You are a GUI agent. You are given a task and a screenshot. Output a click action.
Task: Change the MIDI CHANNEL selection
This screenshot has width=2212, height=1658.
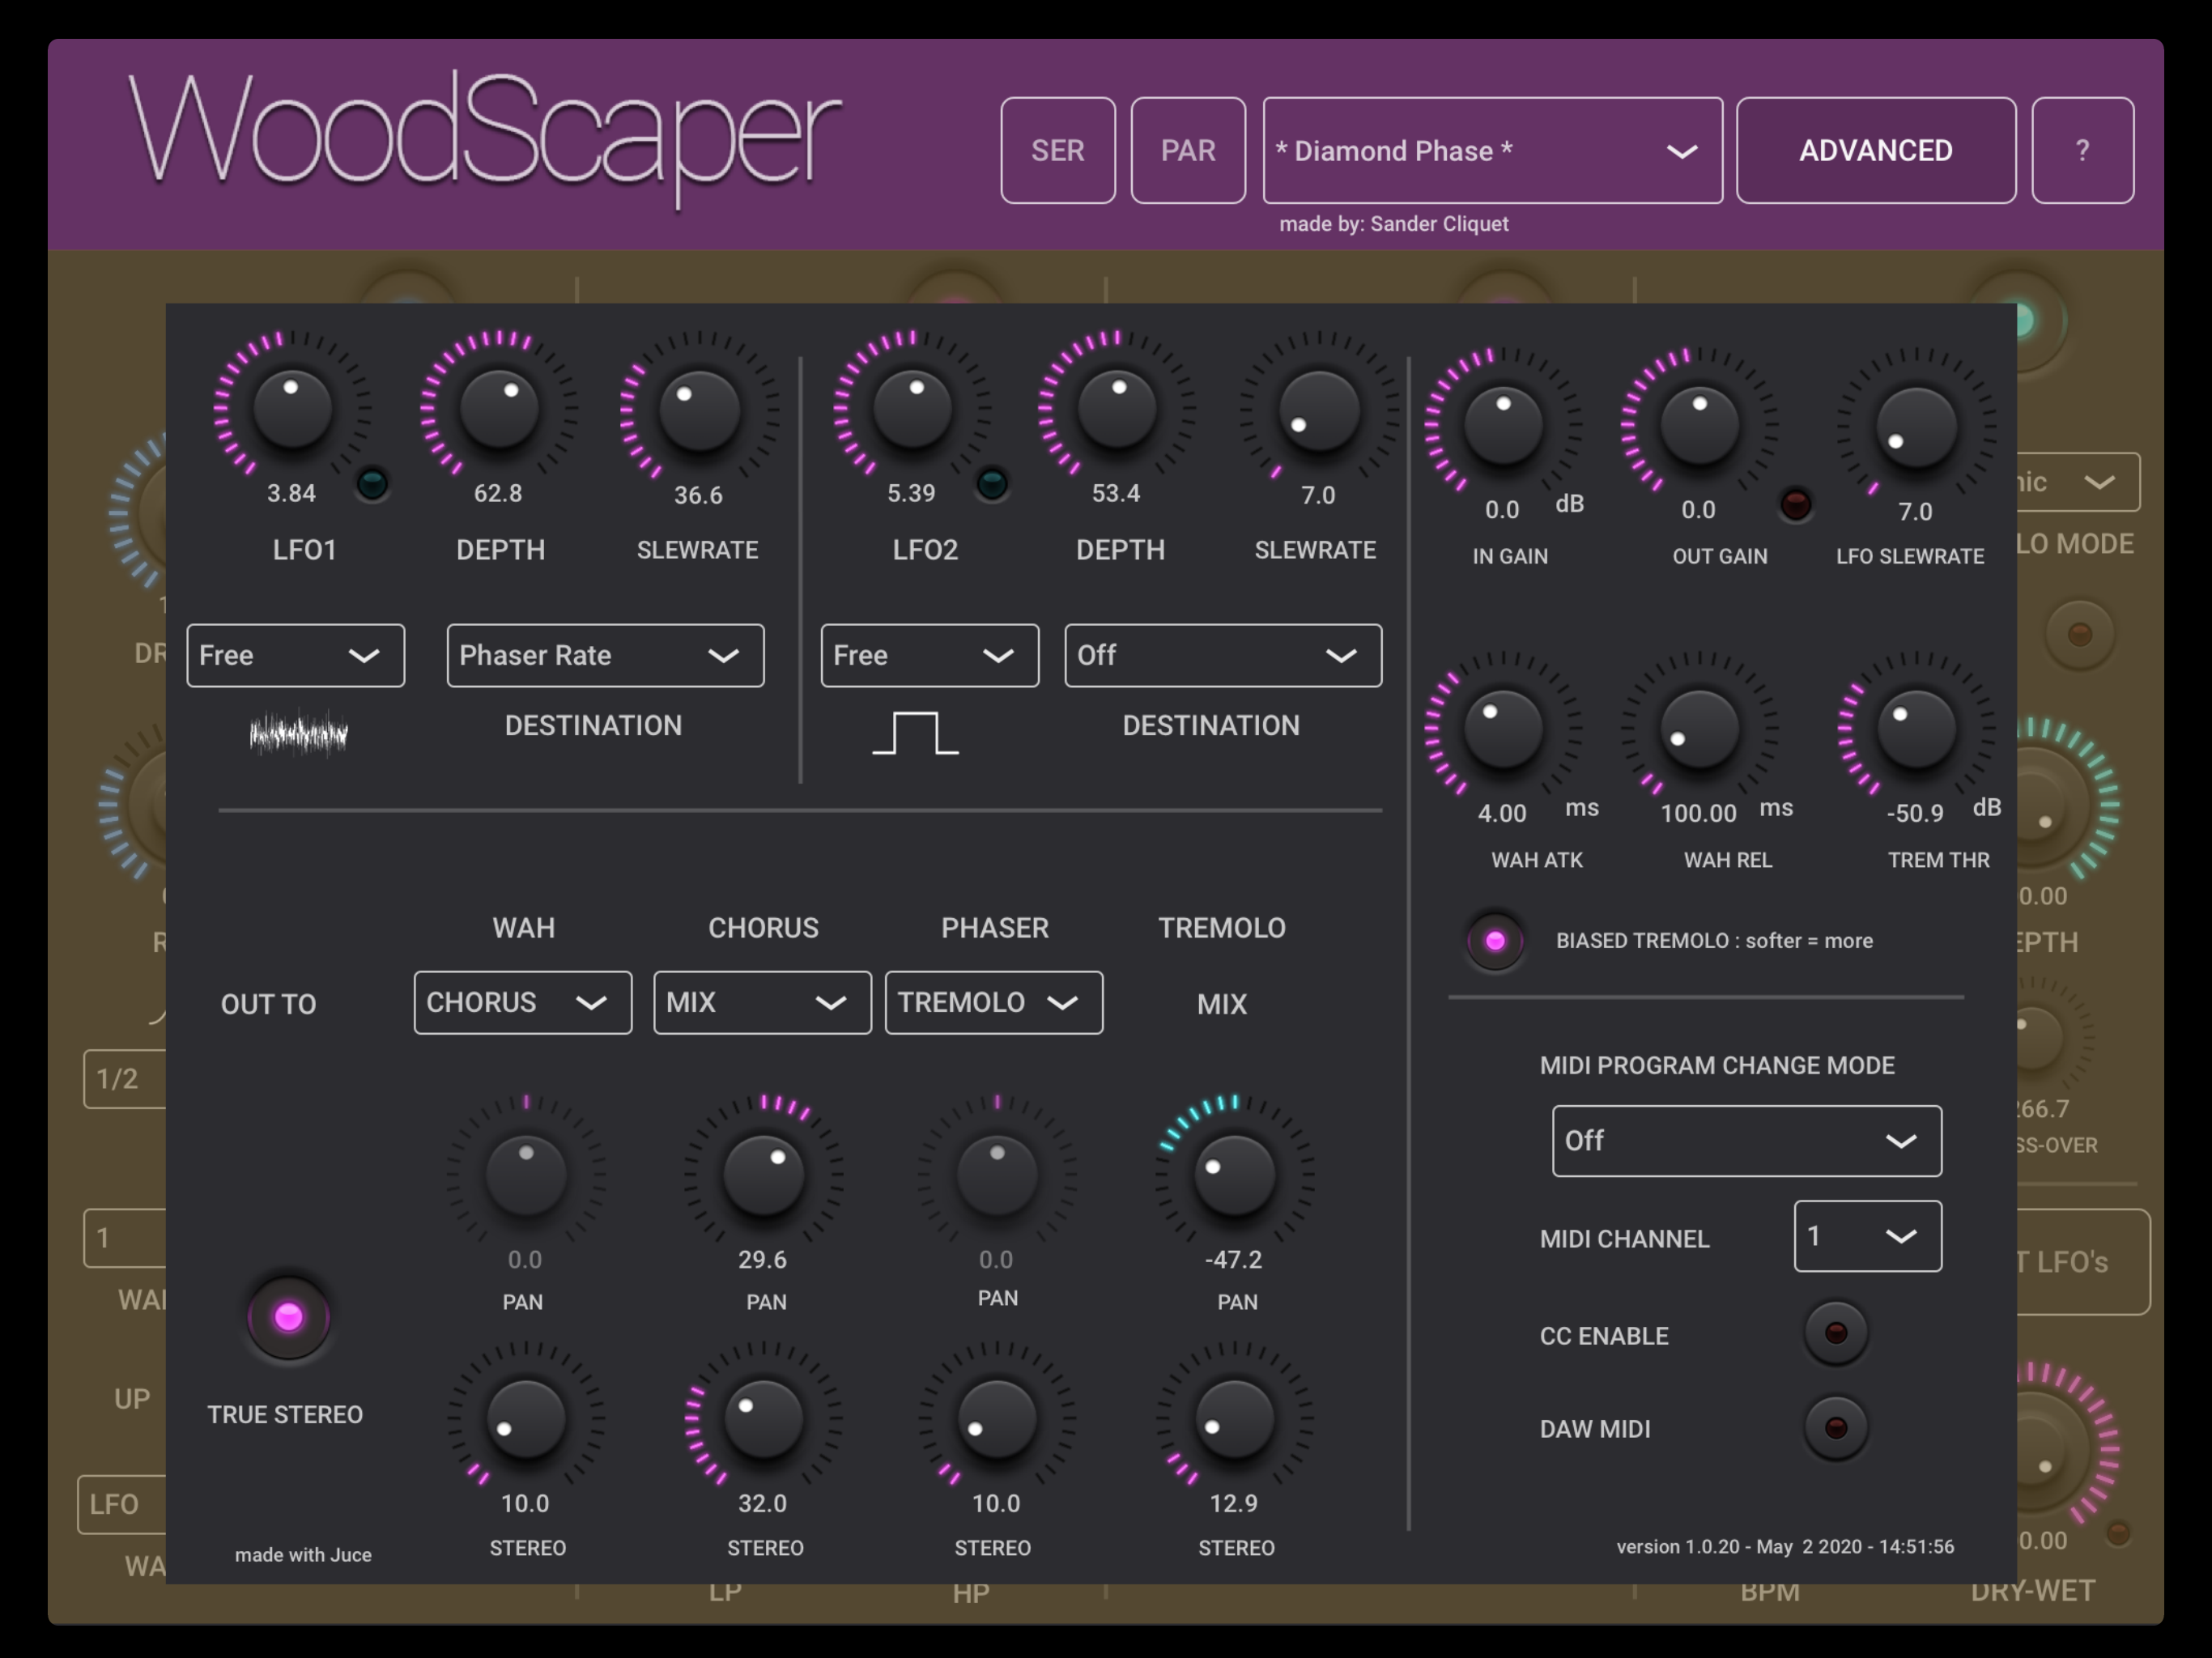[x=1866, y=1236]
